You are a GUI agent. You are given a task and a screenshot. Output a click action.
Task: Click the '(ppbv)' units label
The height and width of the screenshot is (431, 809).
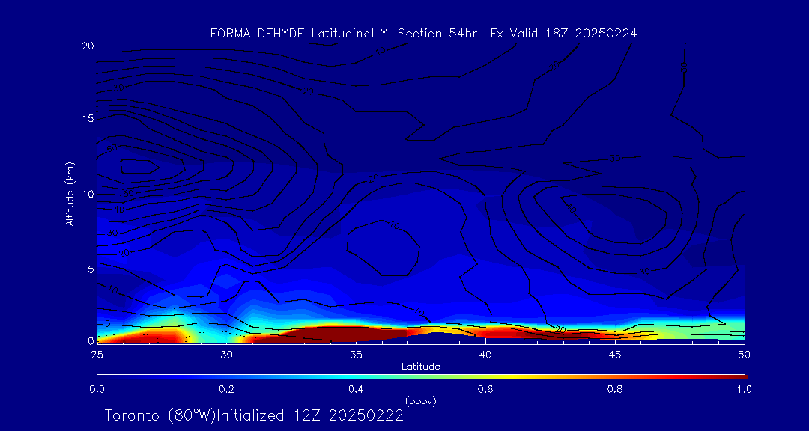pyautogui.click(x=420, y=402)
